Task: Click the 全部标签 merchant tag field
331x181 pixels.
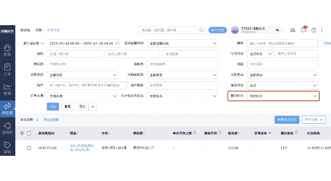Action: click(x=182, y=85)
